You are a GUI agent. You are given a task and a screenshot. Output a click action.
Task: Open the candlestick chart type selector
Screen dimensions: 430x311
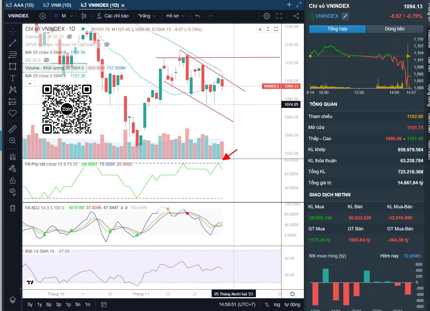click(84, 16)
